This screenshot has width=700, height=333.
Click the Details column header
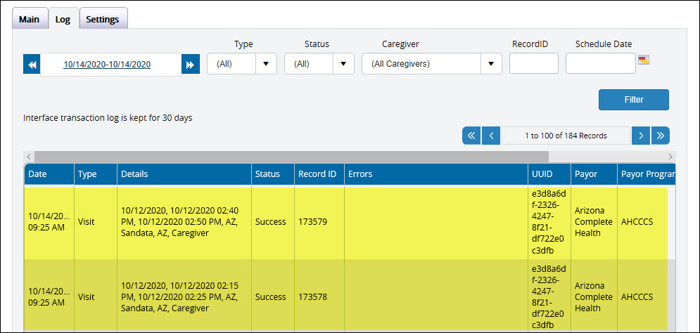(x=184, y=174)
